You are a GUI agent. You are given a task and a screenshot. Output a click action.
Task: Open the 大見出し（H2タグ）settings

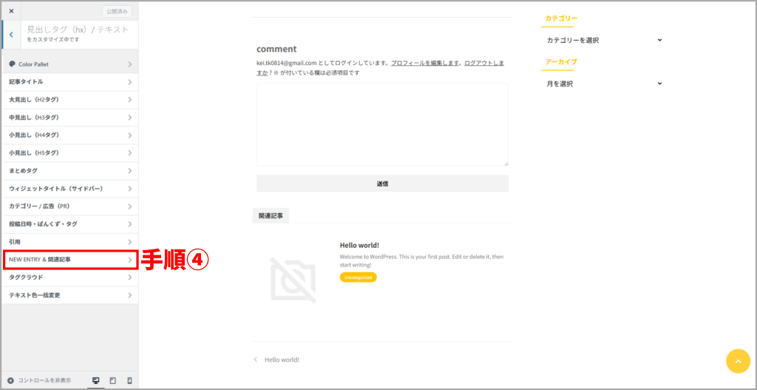tap(70, 100)
